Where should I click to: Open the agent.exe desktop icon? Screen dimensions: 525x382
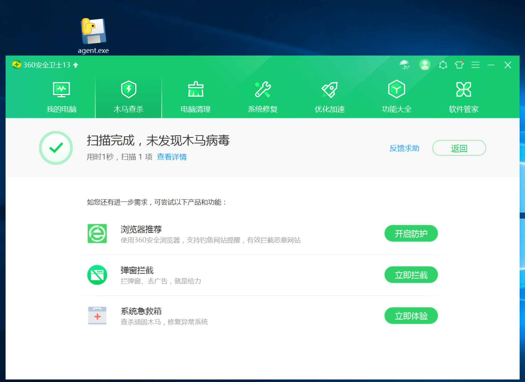pos(93,36)
